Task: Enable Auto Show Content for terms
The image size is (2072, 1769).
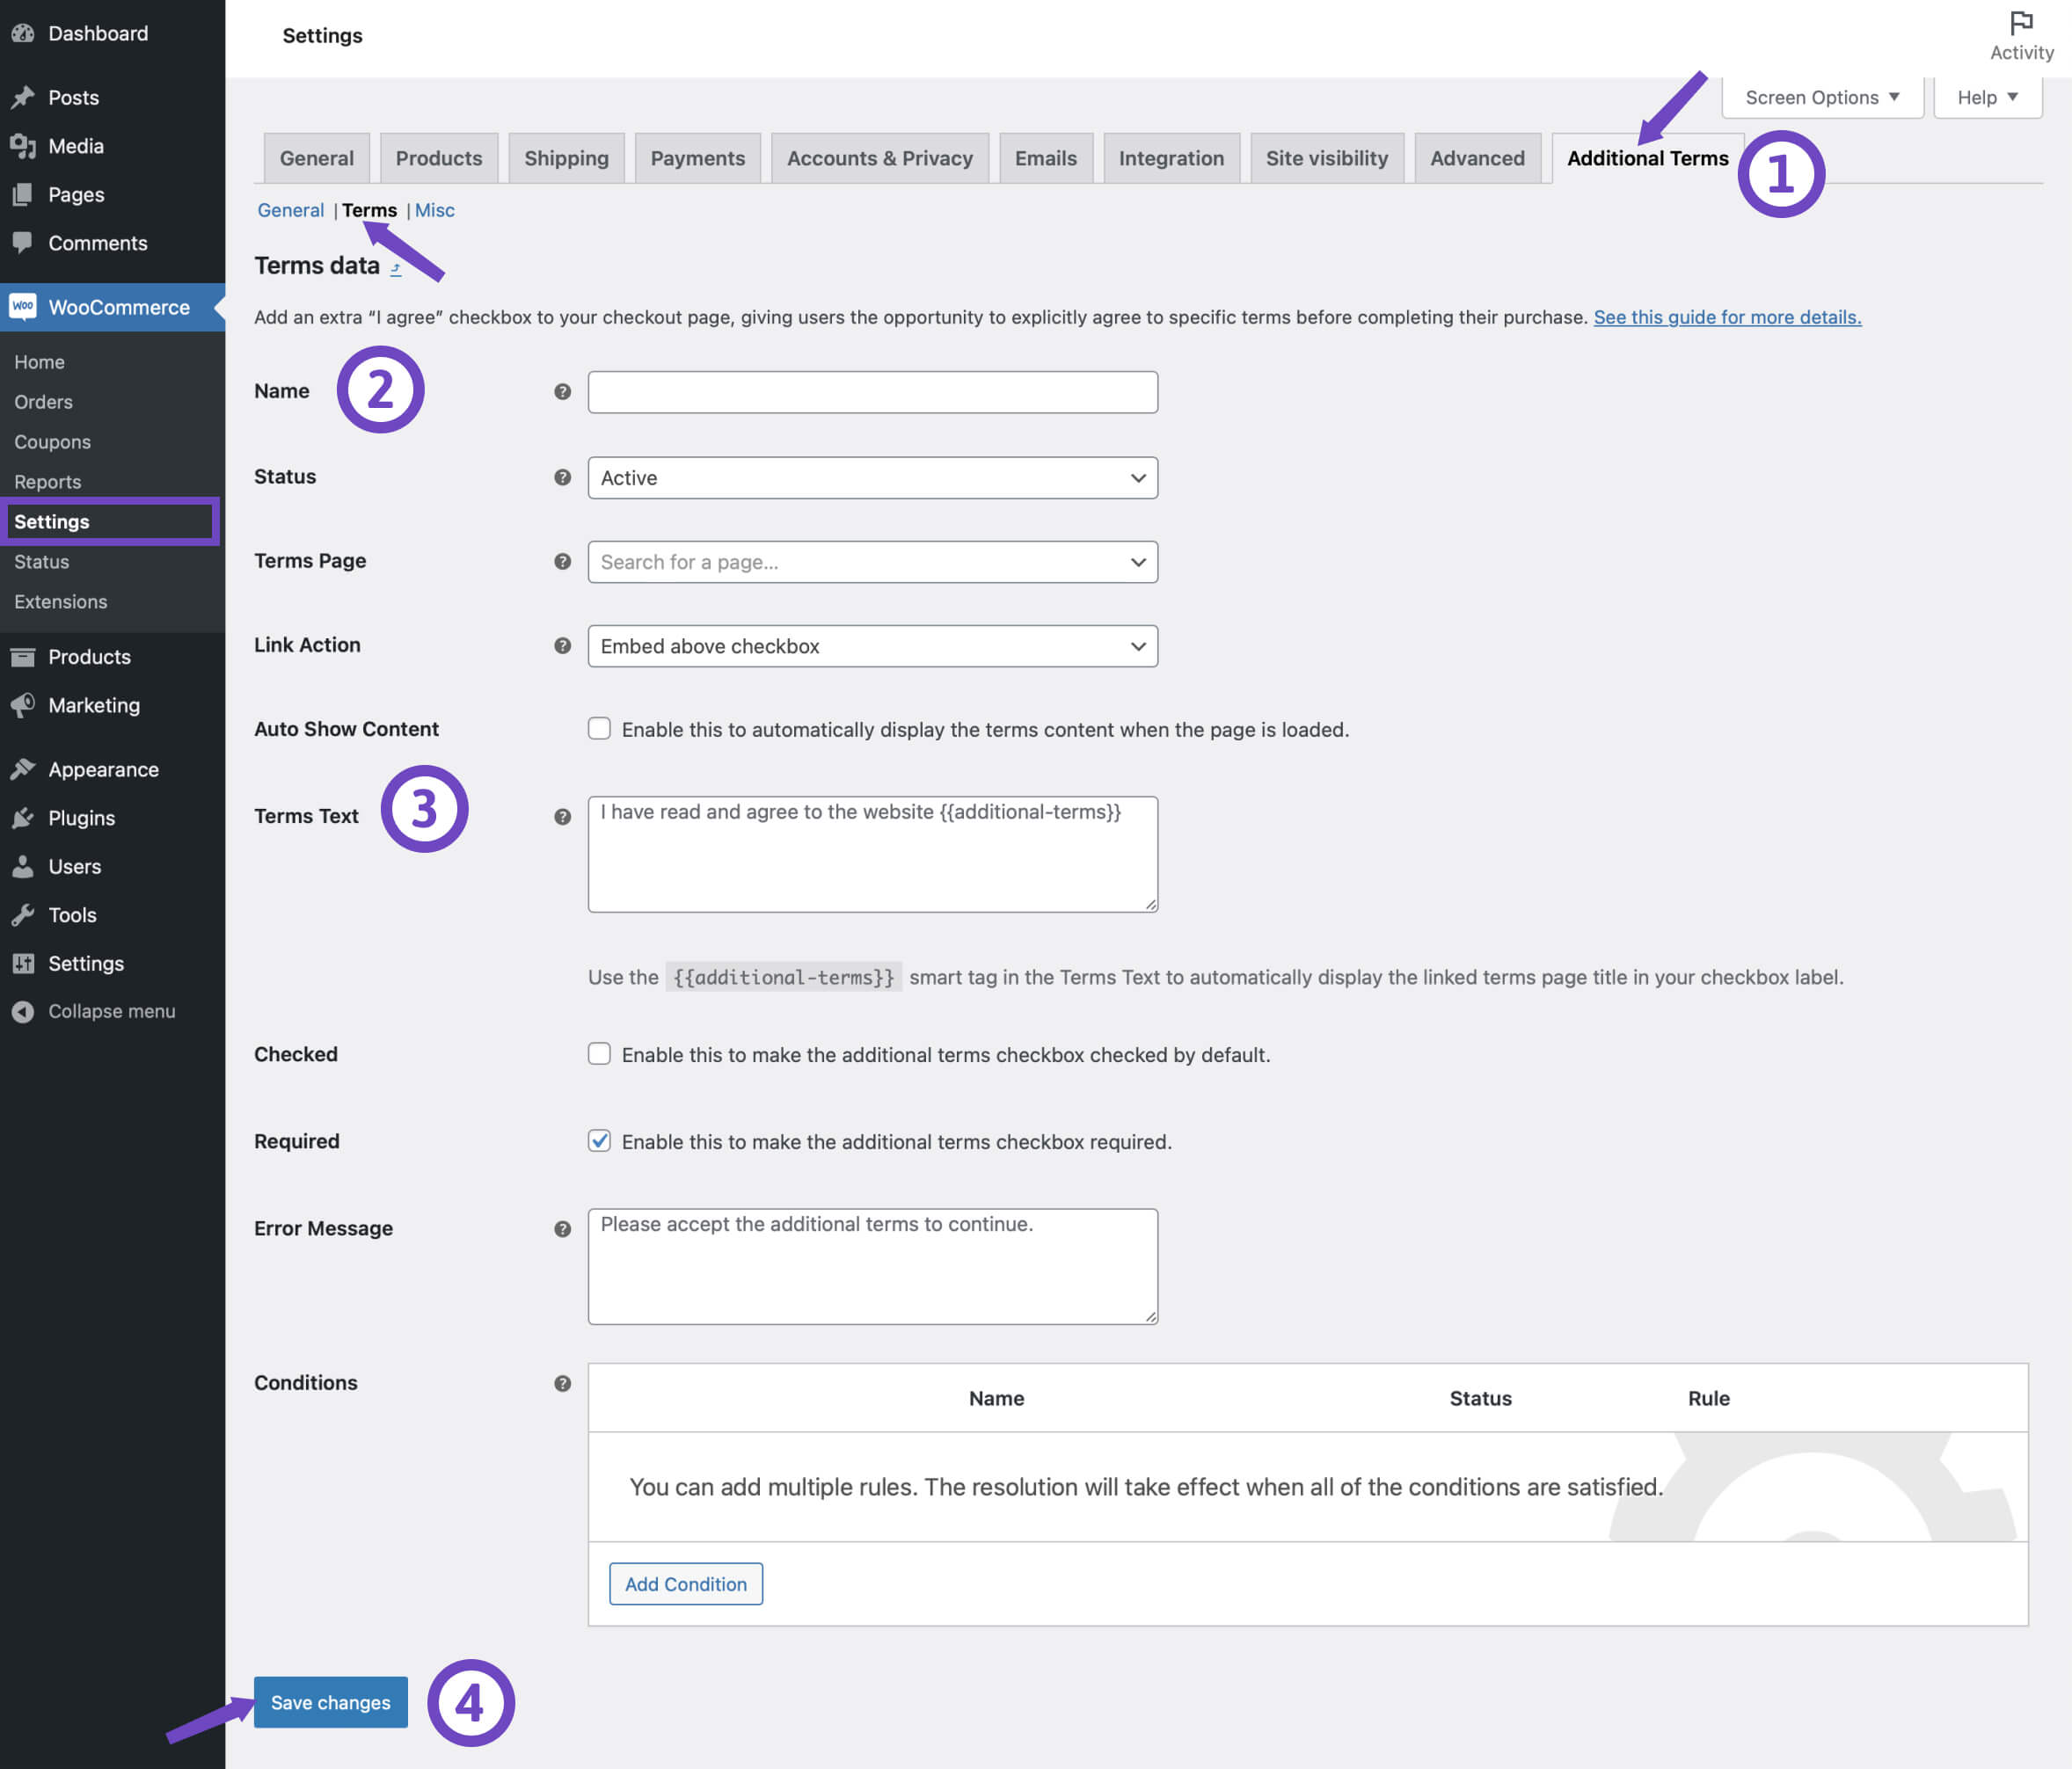Action: [x=599, y=729]
